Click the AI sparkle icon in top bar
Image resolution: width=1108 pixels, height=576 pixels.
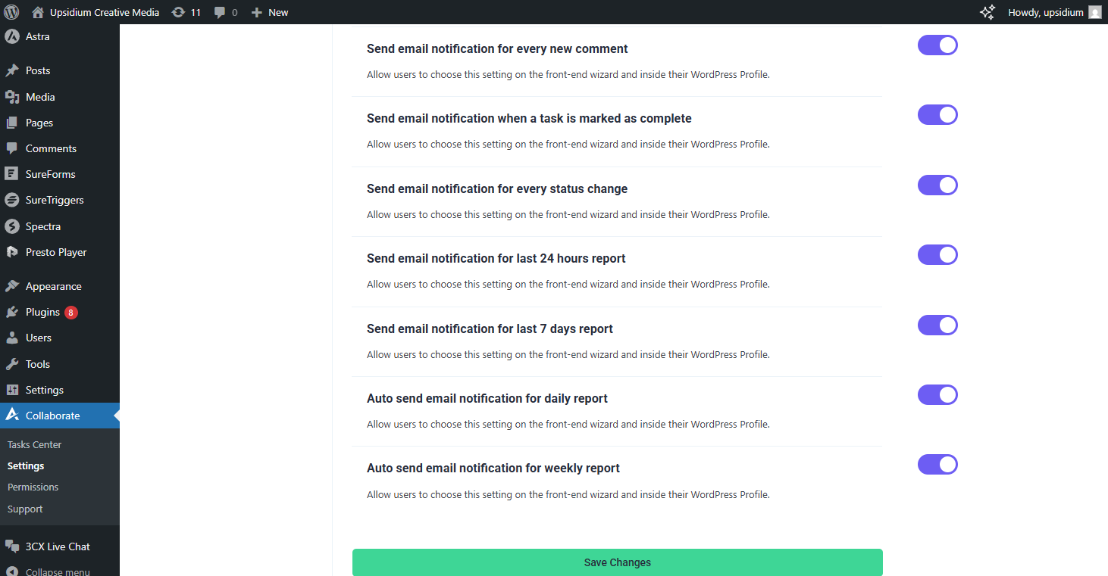point(987,12)
